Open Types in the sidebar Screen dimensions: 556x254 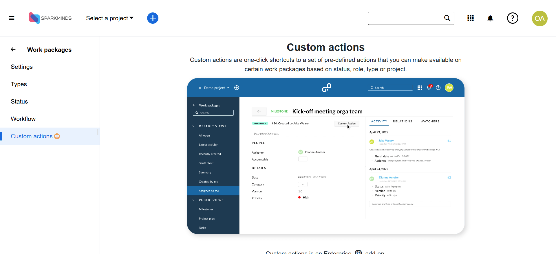(x=19, y=84)
